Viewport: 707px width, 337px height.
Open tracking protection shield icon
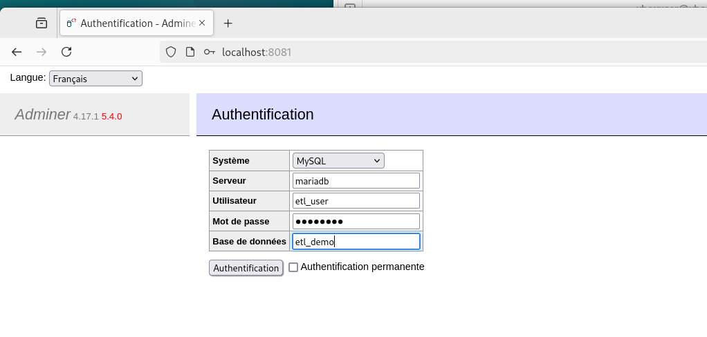tap(171, 52)
